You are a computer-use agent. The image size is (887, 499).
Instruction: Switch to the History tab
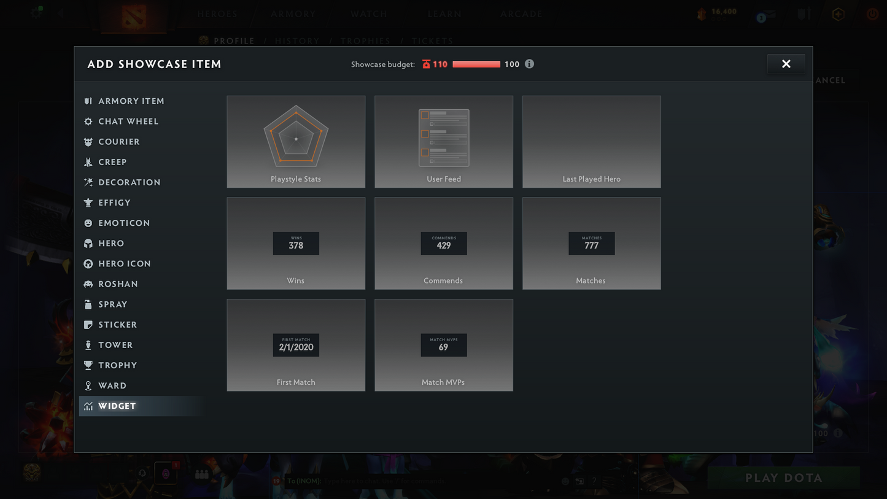(x=297, y=41)
